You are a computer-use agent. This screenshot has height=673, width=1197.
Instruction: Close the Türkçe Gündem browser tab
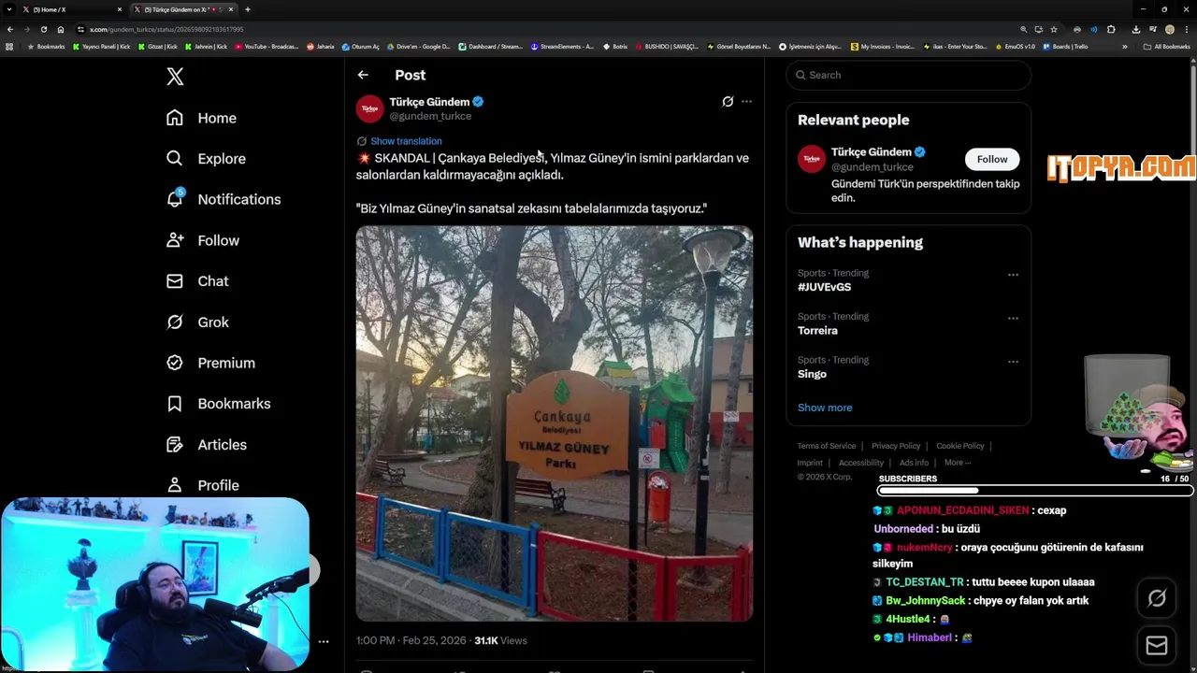coord(231,9)
